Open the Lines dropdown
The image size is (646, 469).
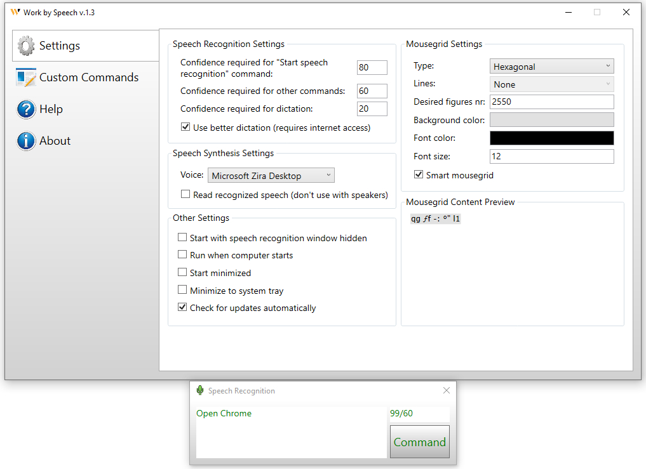pos(551,84)
